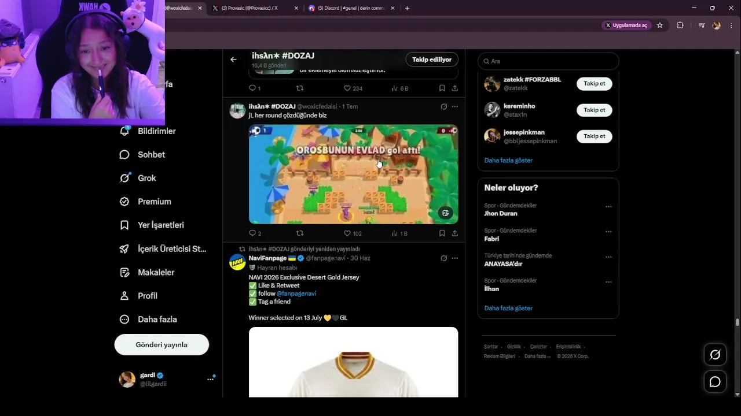Open floating Grok button at bottom right
The width and height of the screenshot is (741, 416).
tap(715, 355)
